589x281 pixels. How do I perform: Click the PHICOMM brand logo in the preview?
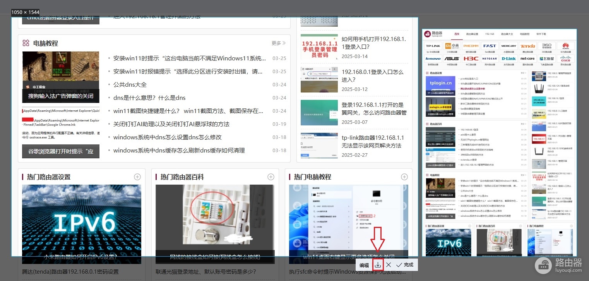471,46
